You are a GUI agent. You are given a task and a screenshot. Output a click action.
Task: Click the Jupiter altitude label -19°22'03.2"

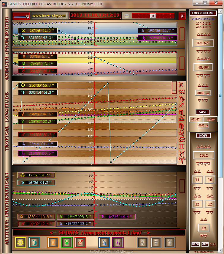(75, 224)
